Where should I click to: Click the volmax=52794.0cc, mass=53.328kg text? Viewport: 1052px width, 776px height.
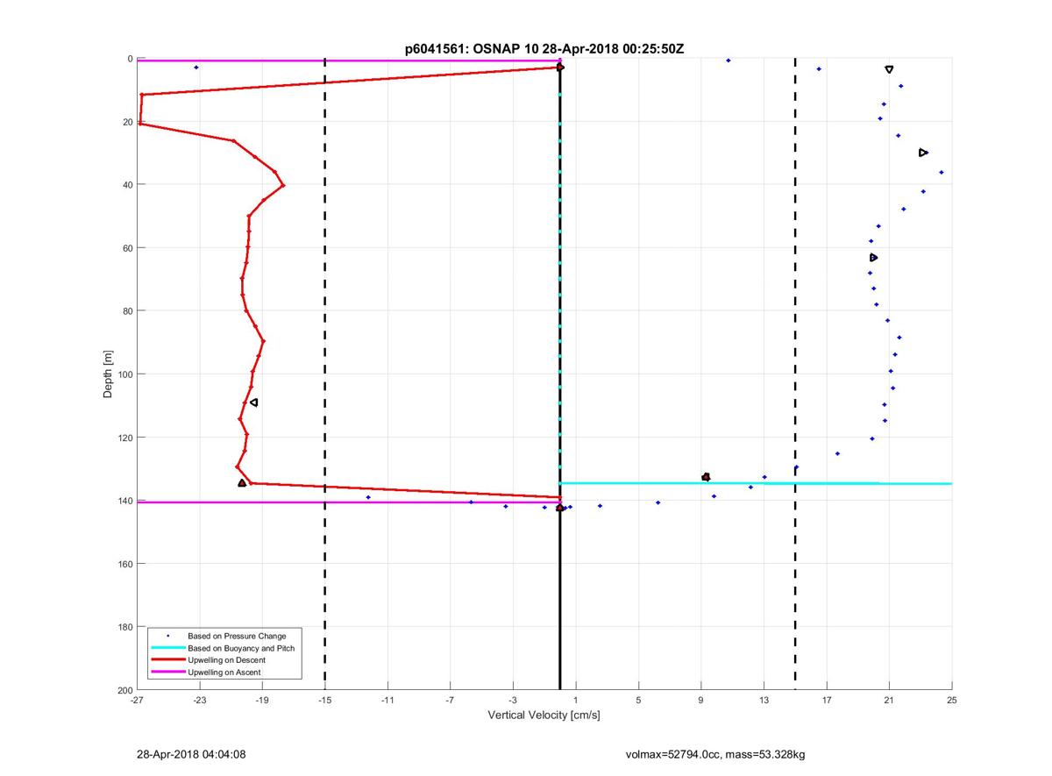tap(715, 754)
